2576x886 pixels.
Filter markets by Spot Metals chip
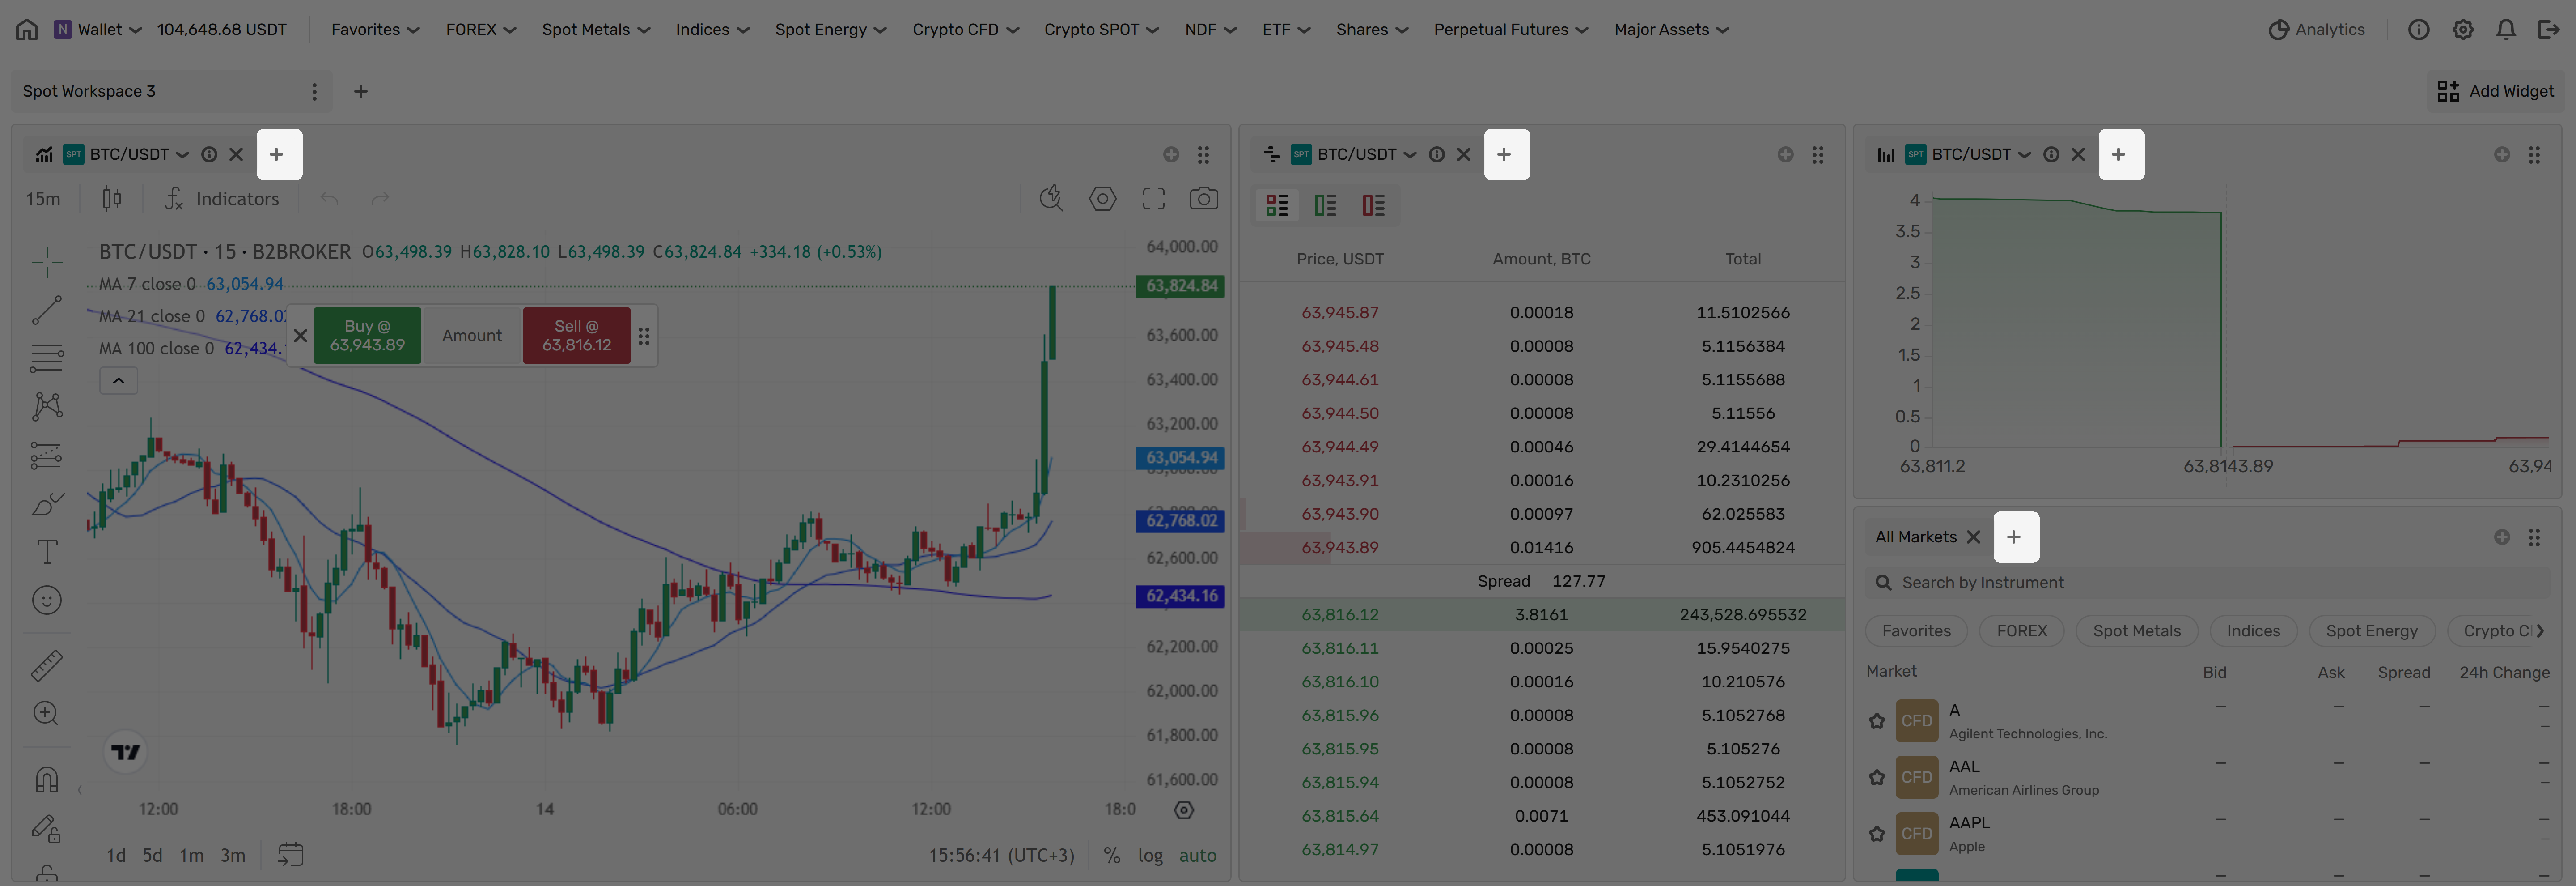[2137, 631]
